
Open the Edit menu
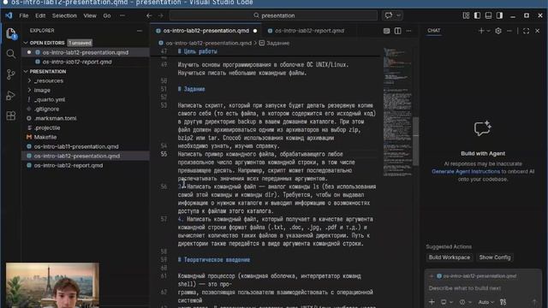point(40,15)
